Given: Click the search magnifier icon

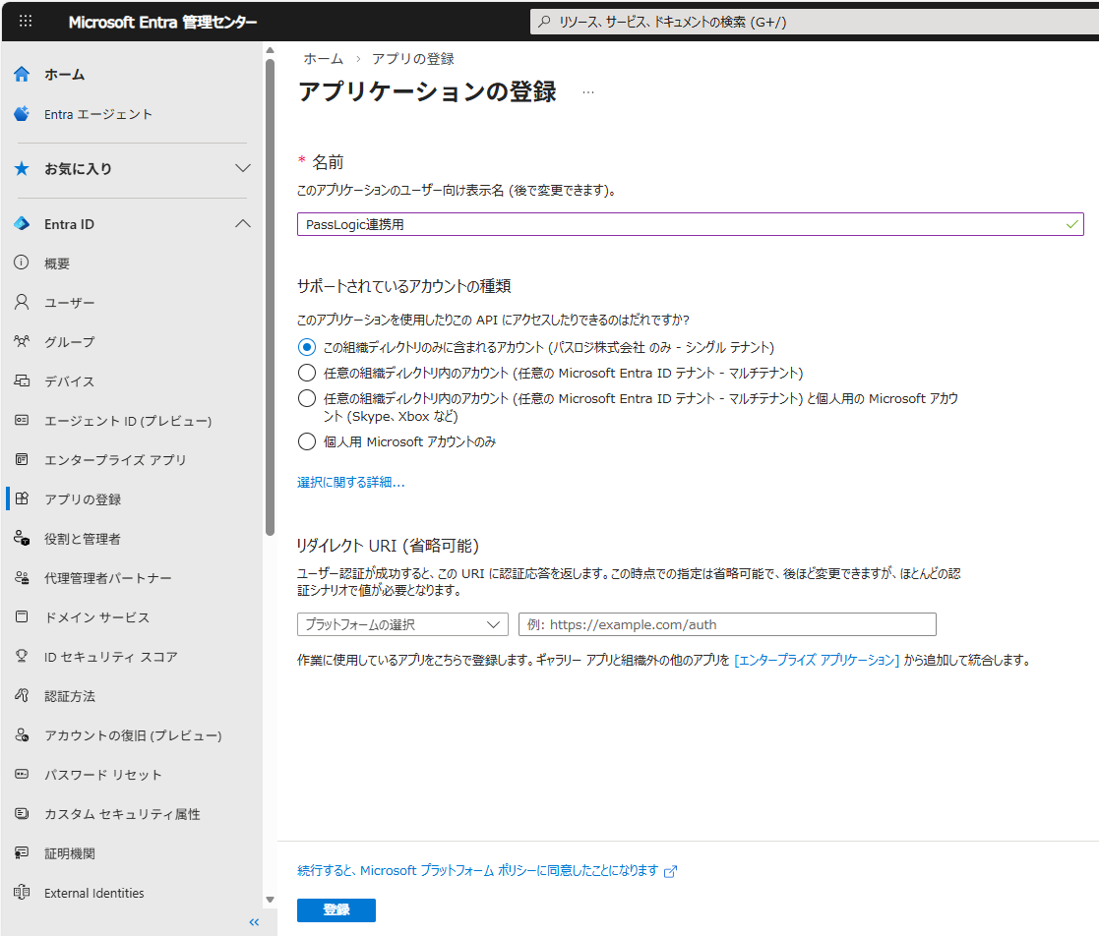Looking at the screenshot, I should click(544, 22).
